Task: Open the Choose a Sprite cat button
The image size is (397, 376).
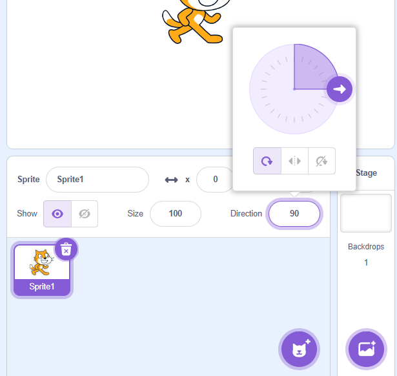Action: pyautogui.click(x=300, y=349)
